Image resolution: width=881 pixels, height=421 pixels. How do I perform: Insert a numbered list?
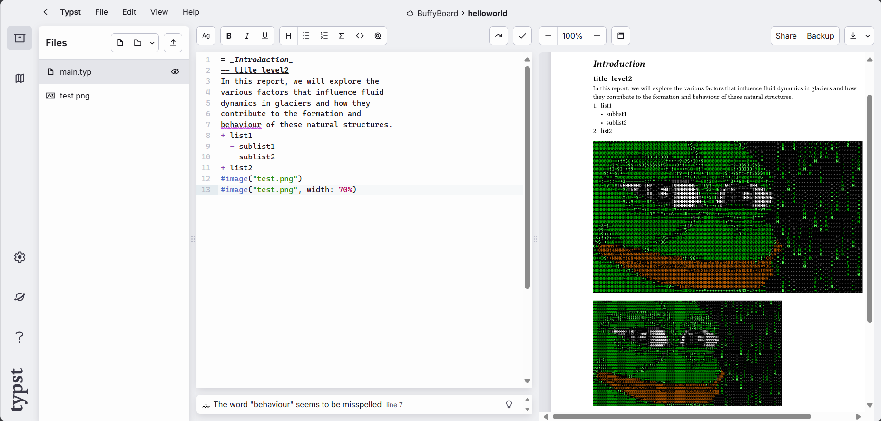324,36
